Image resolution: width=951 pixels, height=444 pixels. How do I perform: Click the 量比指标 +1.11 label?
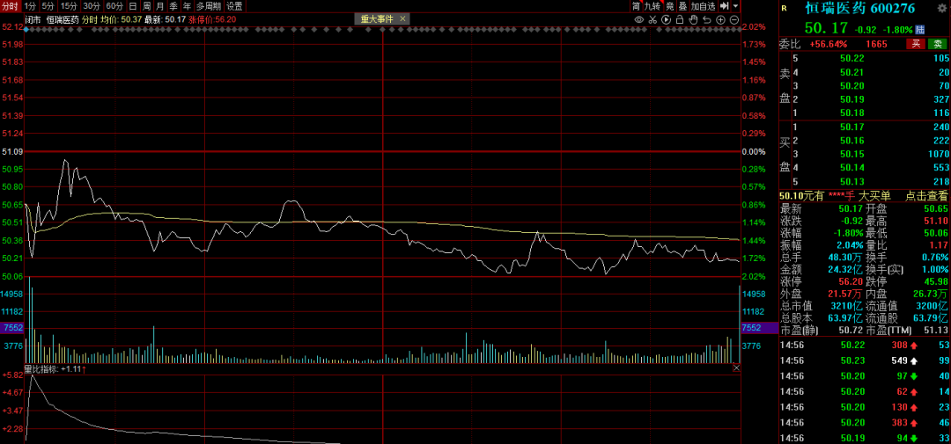click(x=55, y=368)
